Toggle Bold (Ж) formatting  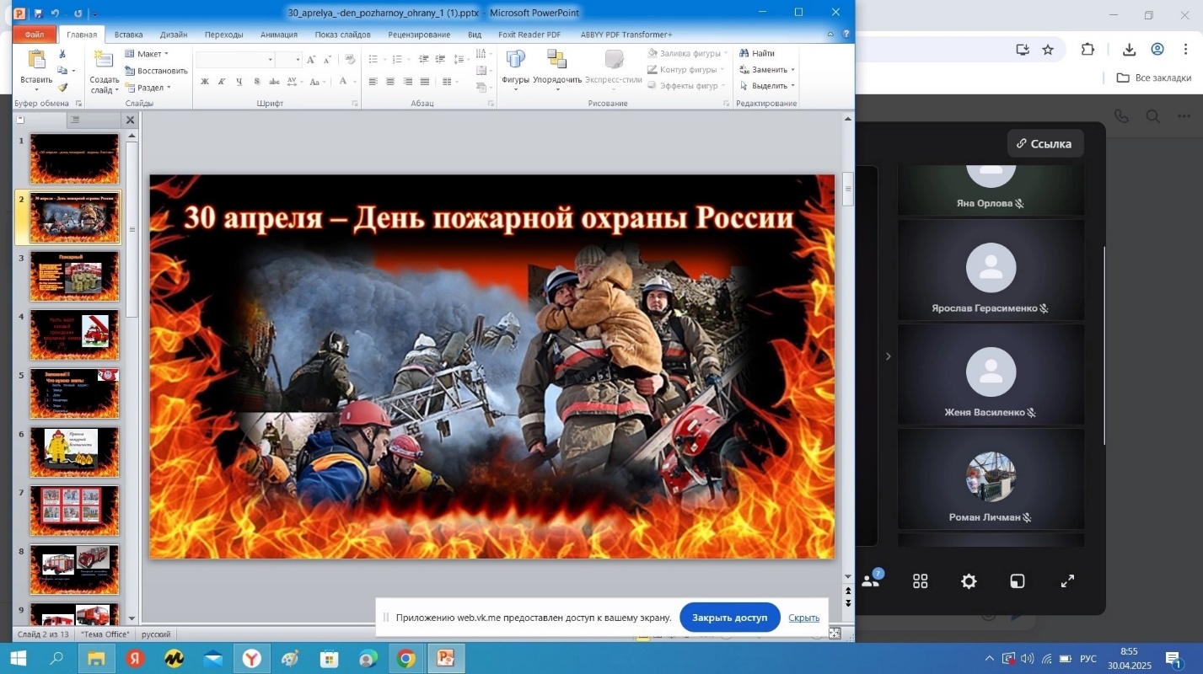pos(205,82)
